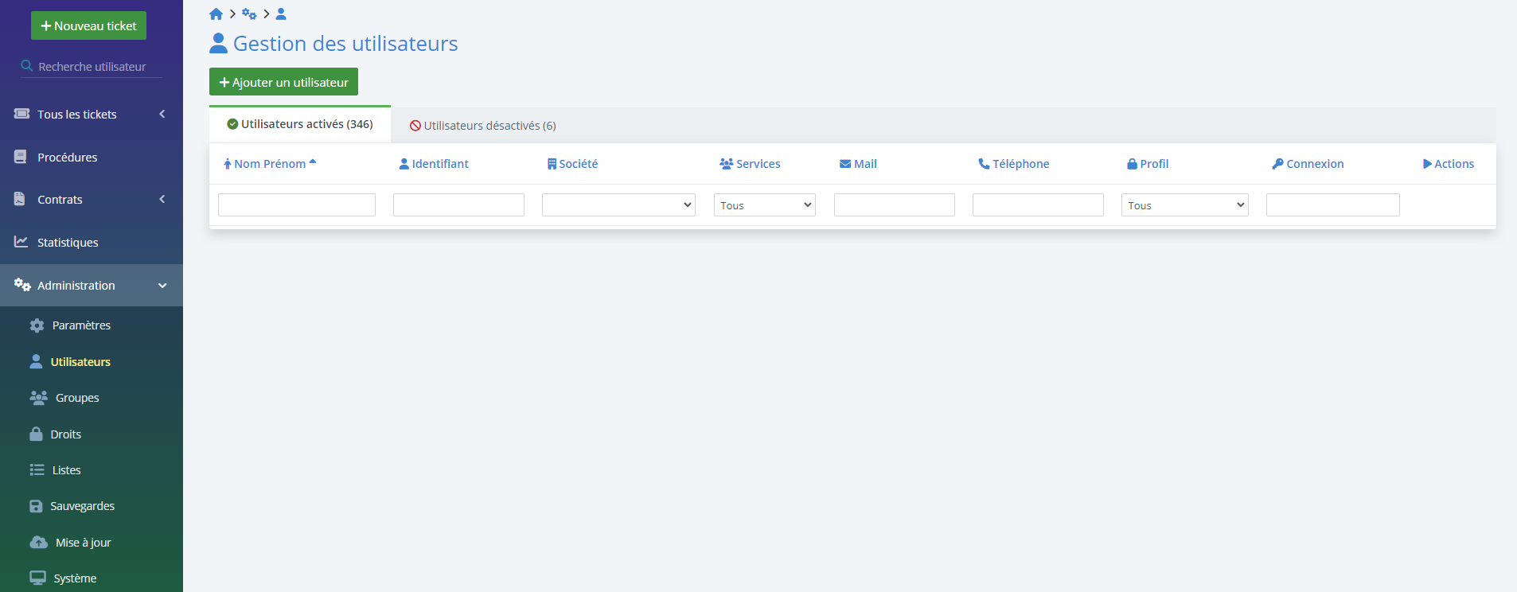Click the envelope icon in Mail column header
This screenshot has height=592, width=1517.
click(845, 164)
